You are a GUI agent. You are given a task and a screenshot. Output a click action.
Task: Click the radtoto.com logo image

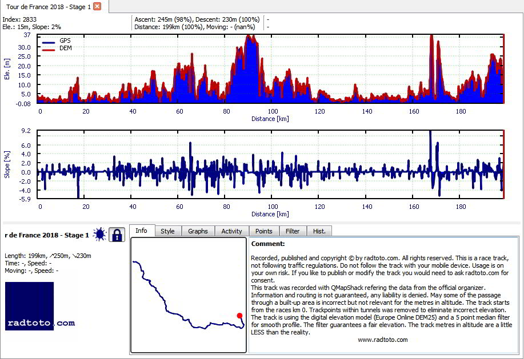coord(40,306)
